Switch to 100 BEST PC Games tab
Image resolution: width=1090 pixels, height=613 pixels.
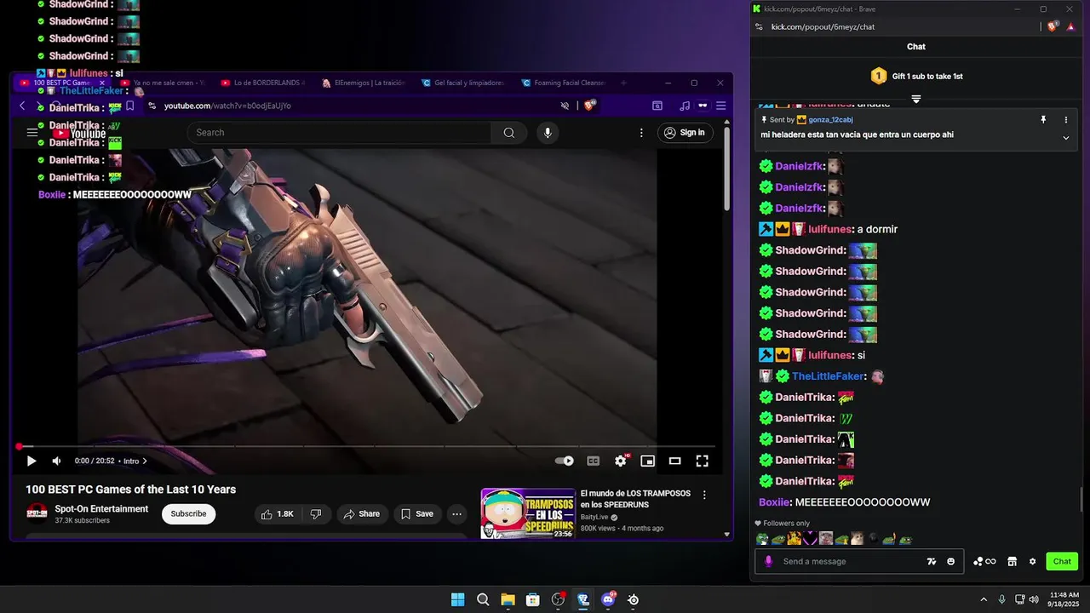coord(62,83)
